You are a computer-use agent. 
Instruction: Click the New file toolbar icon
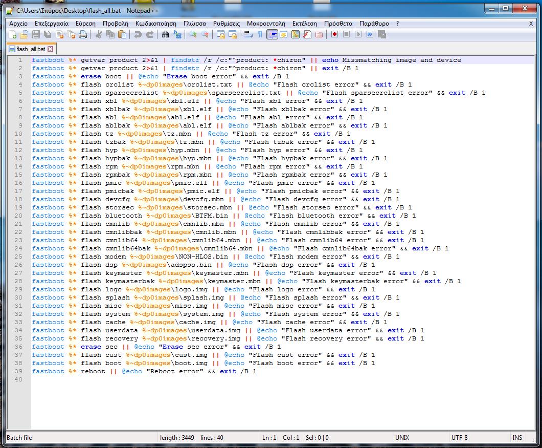(12, 35)
